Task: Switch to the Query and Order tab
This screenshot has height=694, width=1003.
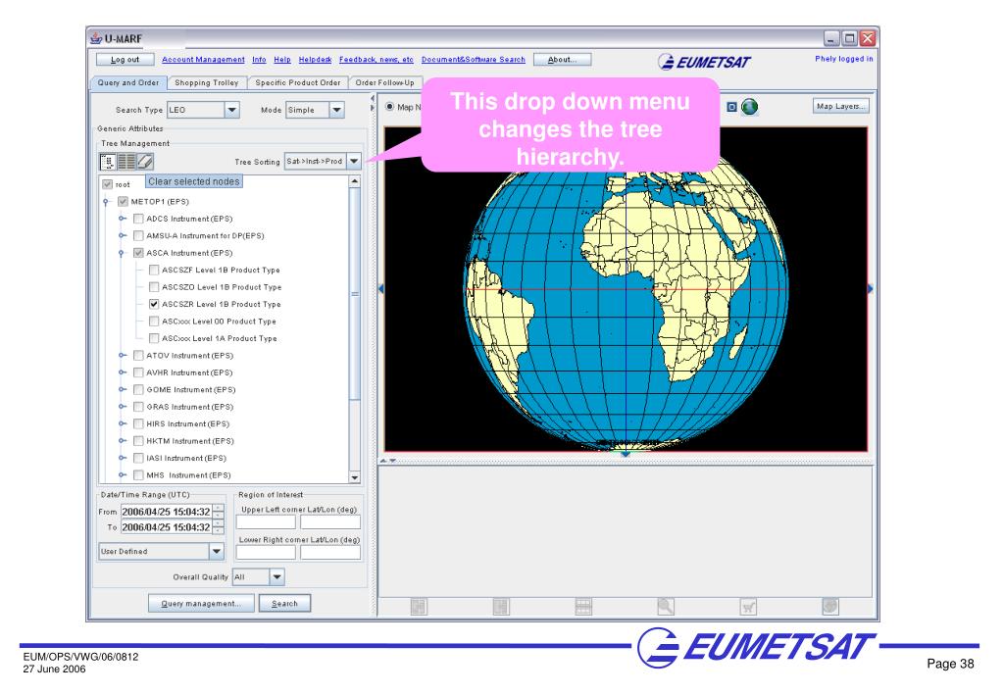Action: coord(128,82)
